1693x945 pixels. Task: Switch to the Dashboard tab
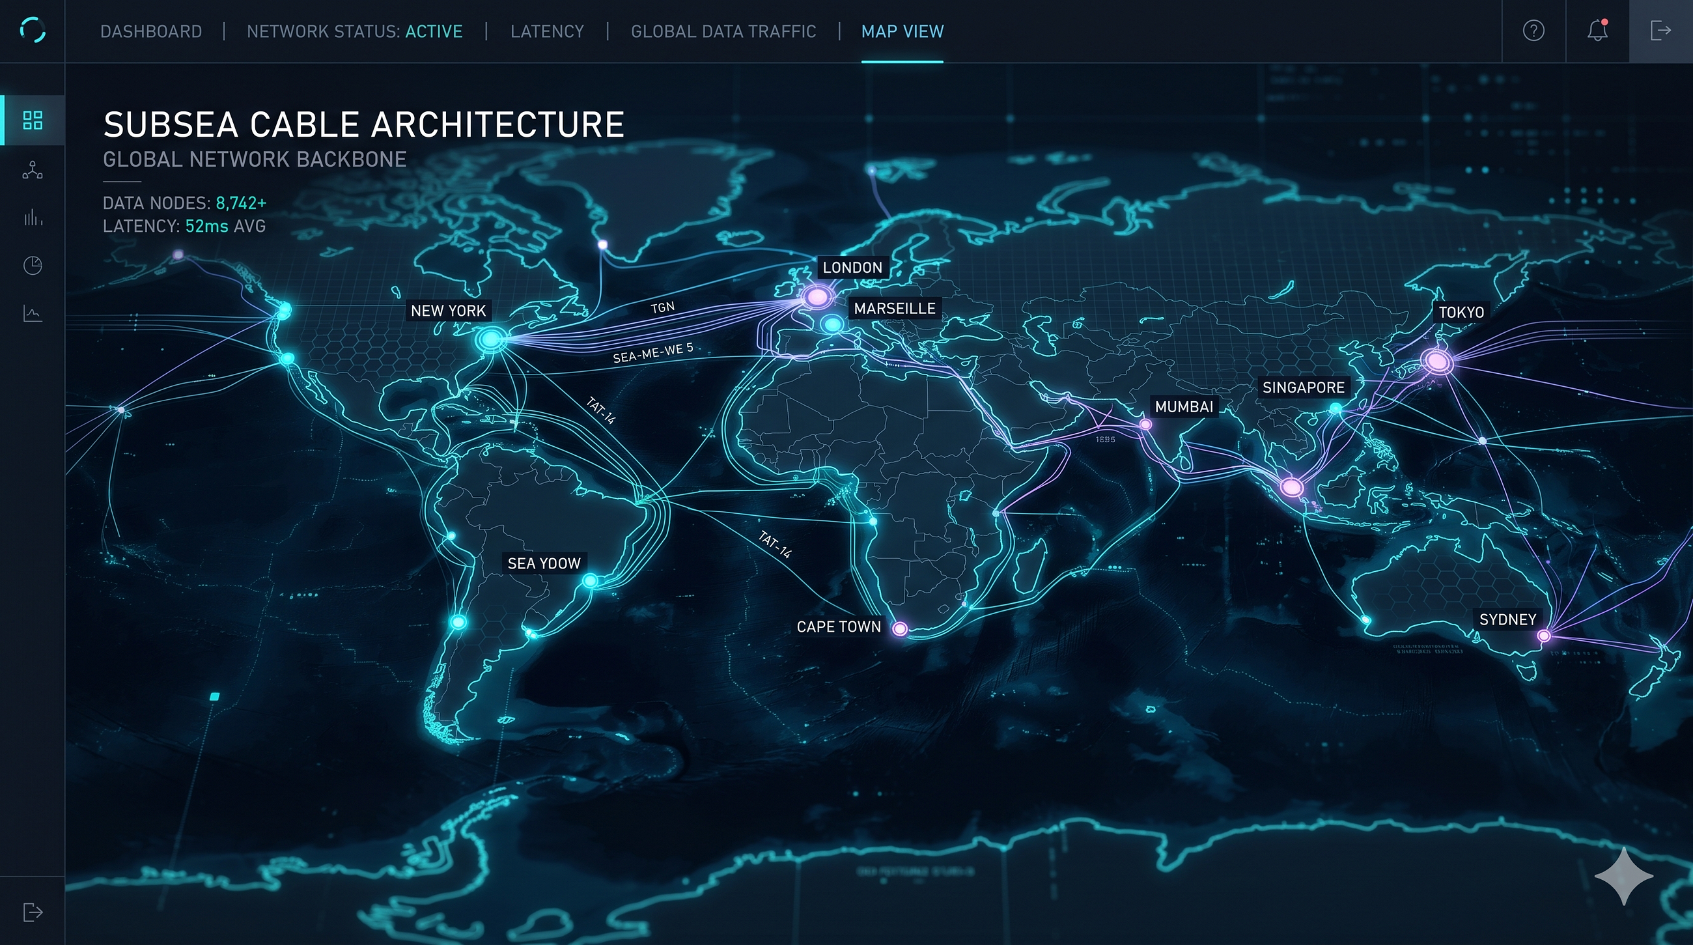tap(150, 31)
